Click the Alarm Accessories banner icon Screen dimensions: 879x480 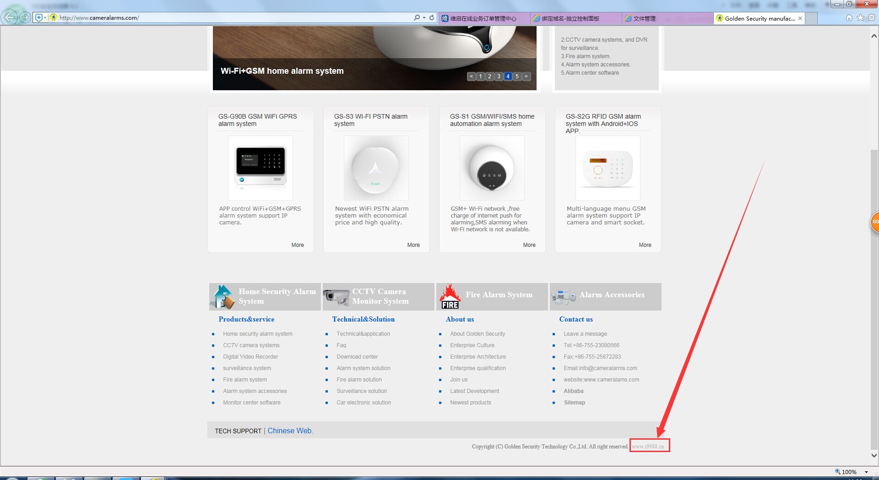563,297
